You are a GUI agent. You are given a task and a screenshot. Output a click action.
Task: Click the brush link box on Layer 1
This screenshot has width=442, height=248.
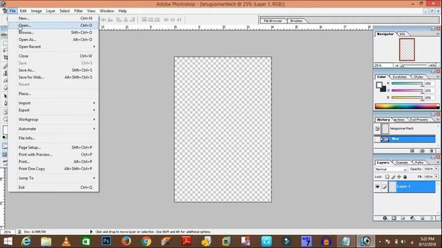pyautogui.click(x=385, y=187)
